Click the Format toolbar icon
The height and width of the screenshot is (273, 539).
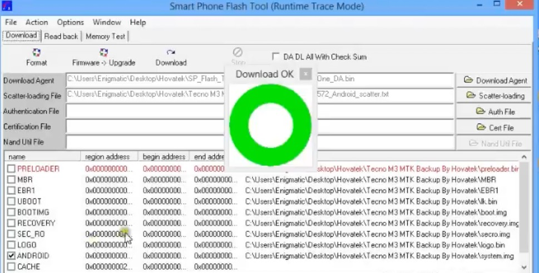tap(37, 52)
